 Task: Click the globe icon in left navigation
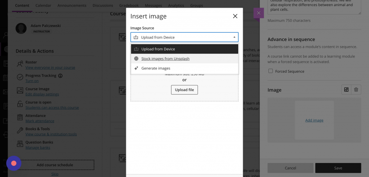[6, 49]
